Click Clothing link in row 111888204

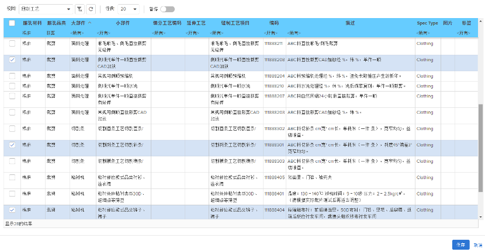(425, 76)
